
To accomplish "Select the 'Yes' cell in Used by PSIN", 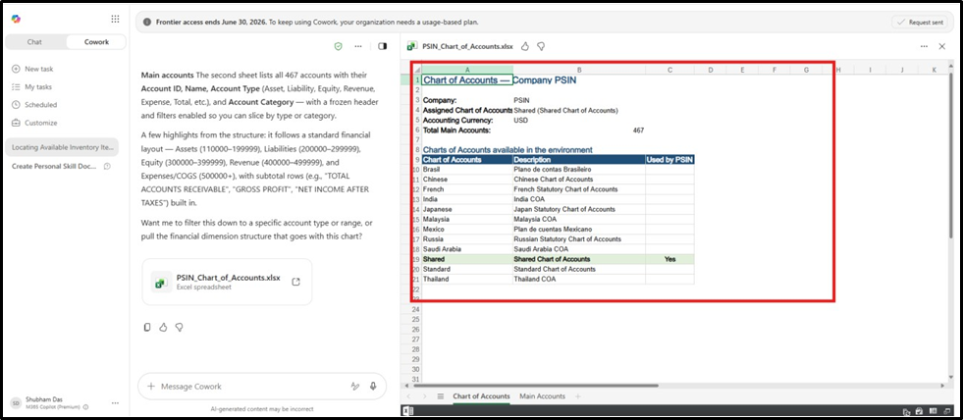I will click(670, 260).
